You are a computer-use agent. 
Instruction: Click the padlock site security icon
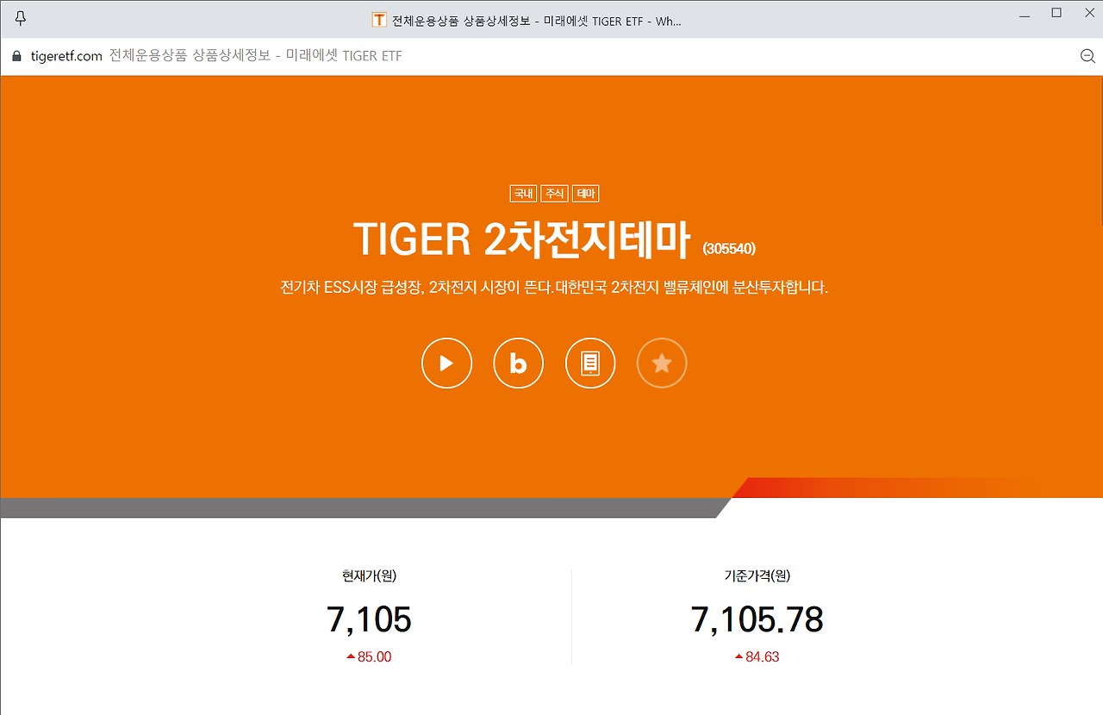[x=16, y=56]
